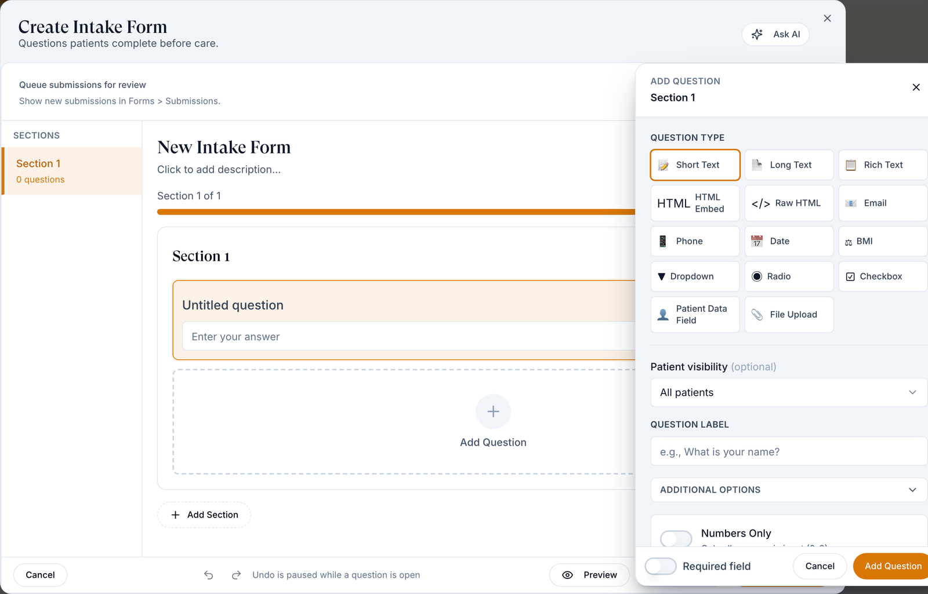Choose the Dropdown question type
This screenshot has width=928, height=594.
point(695,276)
